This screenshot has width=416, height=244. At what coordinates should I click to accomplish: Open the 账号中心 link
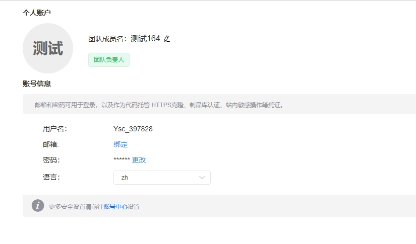115,206
